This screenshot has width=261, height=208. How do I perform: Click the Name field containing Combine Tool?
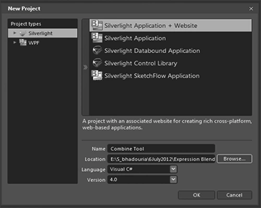[x=161, y=149]
